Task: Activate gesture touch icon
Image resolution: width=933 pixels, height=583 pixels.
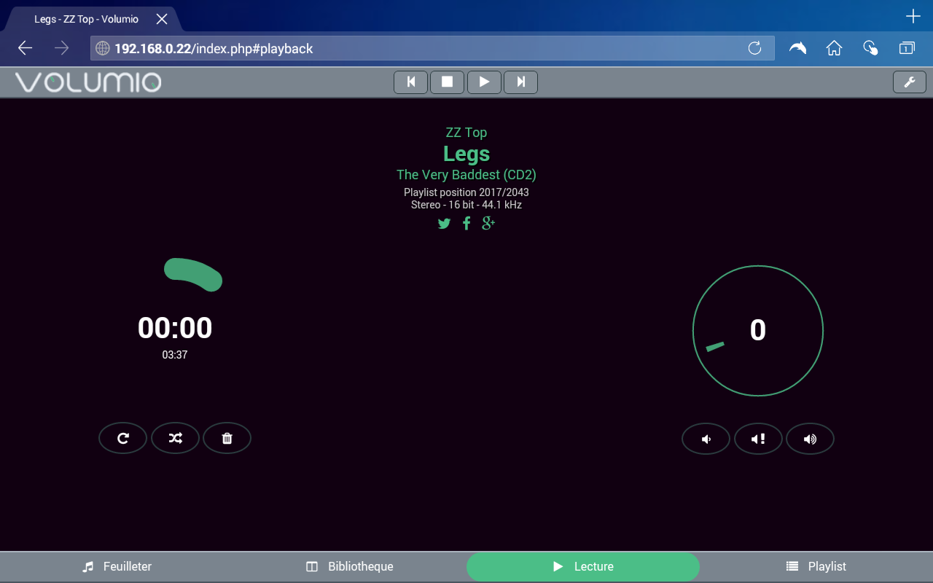Action: (870, 48)
